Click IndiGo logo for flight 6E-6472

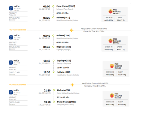pos(11,92)
